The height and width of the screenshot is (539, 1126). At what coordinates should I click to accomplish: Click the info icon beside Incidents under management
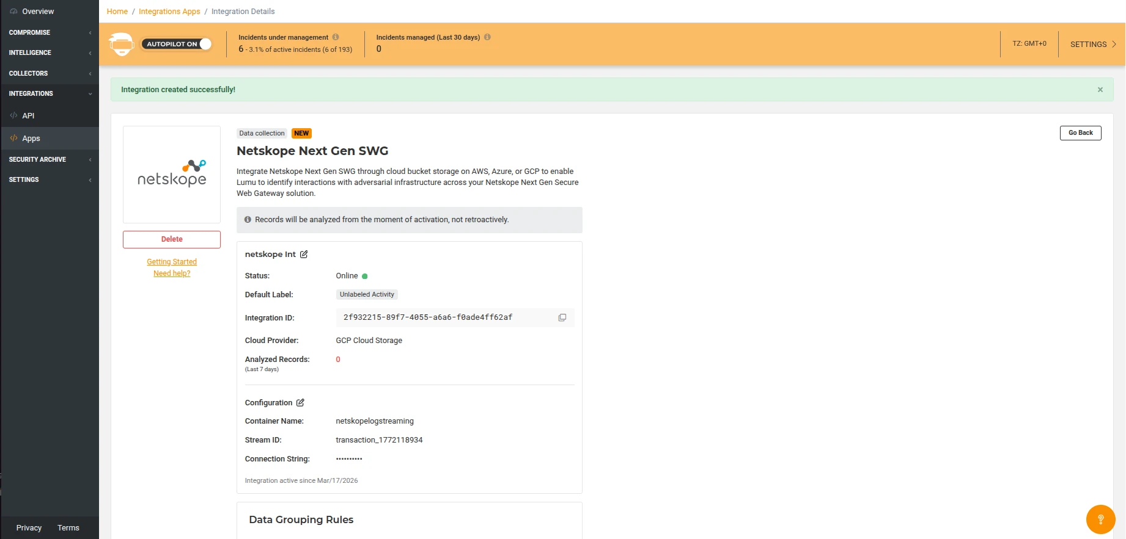(x=336, y=37)
